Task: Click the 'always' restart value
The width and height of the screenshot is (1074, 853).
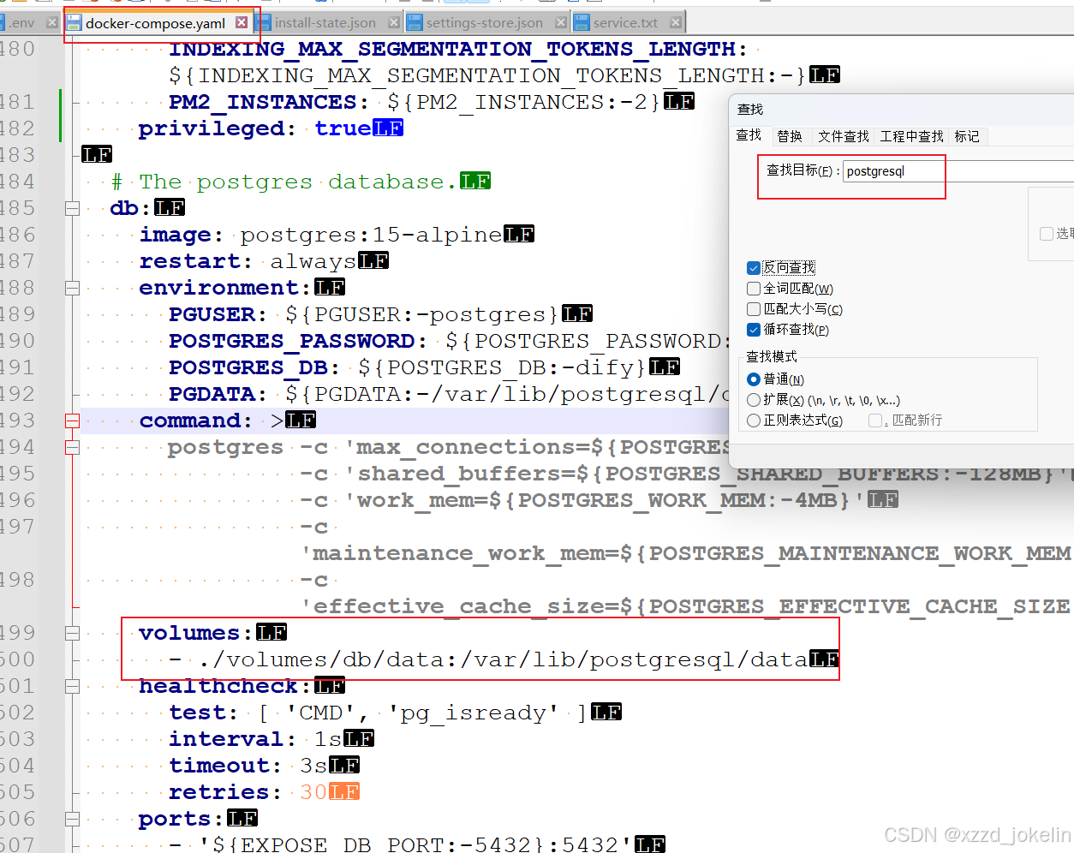Action: [313, 261]
